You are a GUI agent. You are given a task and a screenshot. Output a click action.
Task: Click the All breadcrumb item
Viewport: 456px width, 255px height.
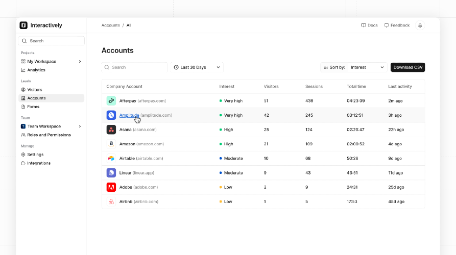click(x=129, y=25)
